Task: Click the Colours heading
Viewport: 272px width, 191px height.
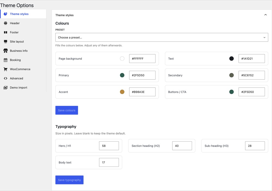Action: click(62, 23)
